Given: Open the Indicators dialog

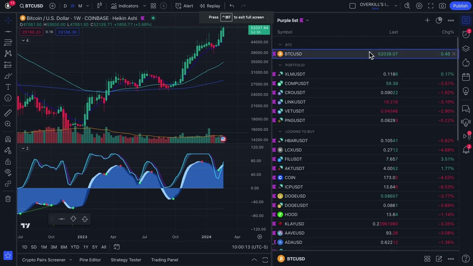Looking at the screenshot, I should tap(125, 6).
